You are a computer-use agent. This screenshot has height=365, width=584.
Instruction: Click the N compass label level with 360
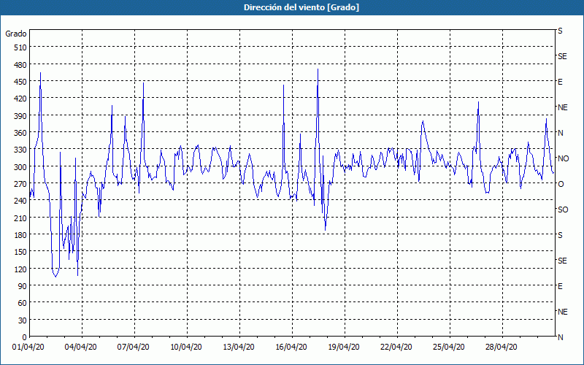(x=561, y=133)
